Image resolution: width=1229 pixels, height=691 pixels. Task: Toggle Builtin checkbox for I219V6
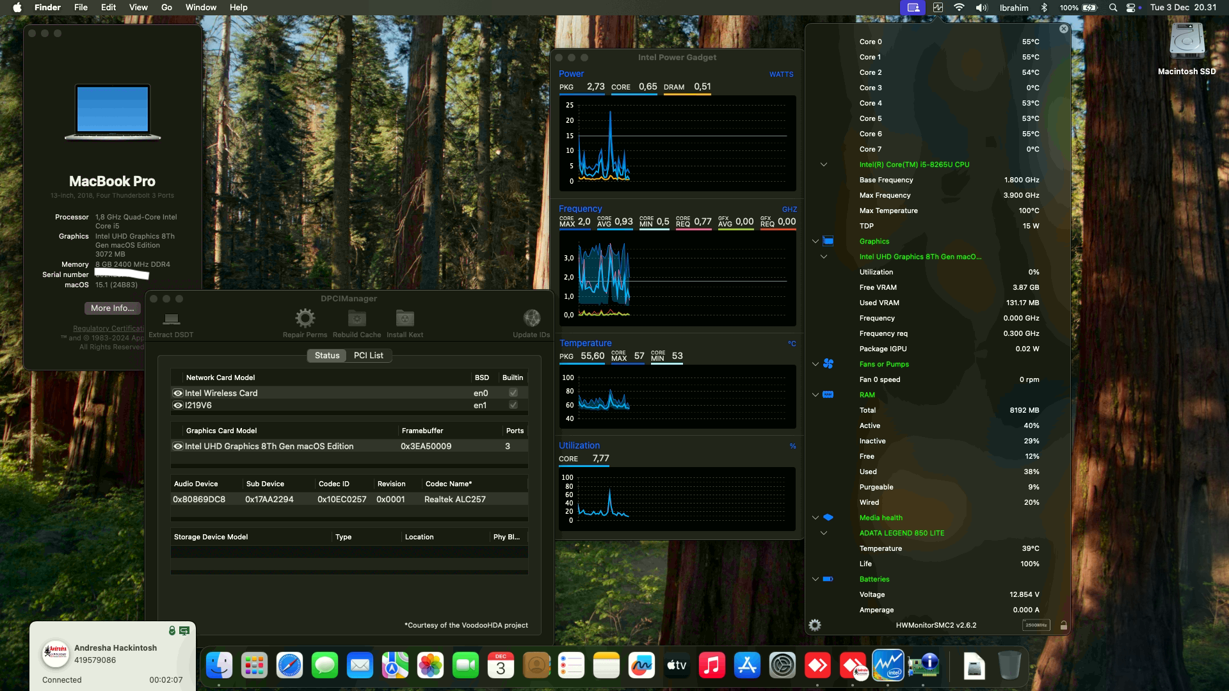pyautogui.click(x=513, y=405)
